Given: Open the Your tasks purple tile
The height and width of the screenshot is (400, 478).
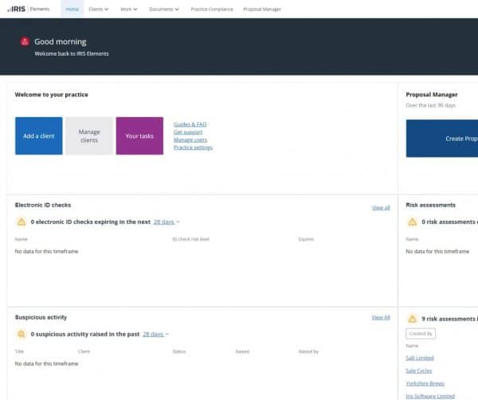Looking at the screenshot, I should pos(139,136).
